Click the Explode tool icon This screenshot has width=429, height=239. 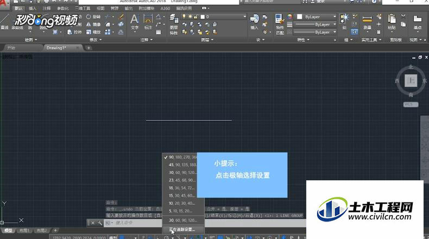[121, 24]
